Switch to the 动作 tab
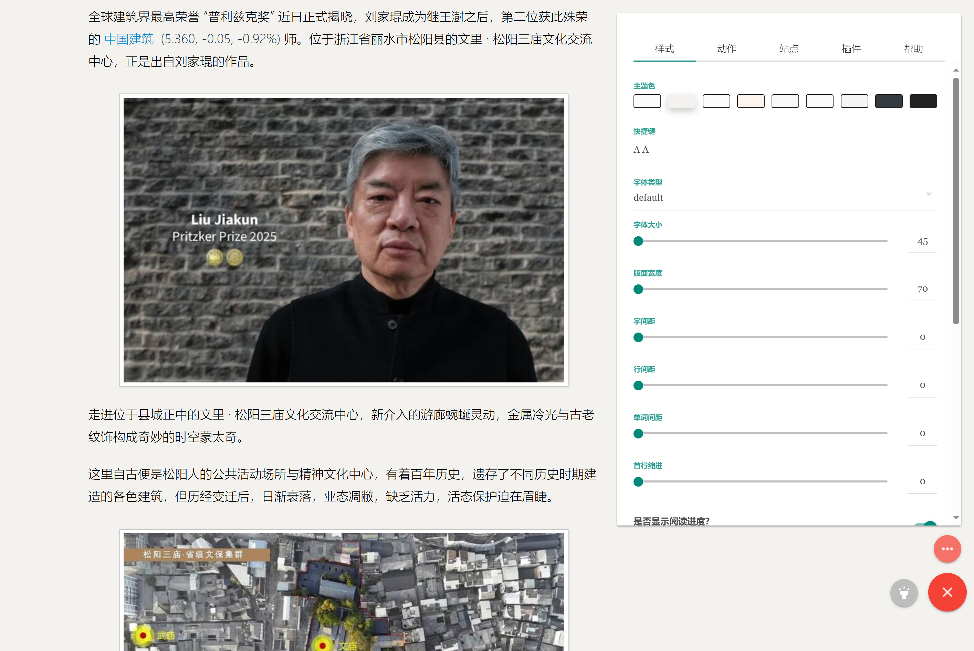 tap(726, 48)
